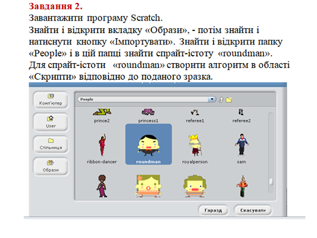Click the referee2 file name label
The image size is (317, 238).
241,120
